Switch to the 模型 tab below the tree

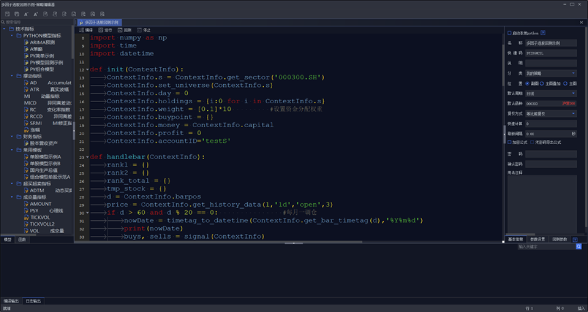pyautogui.click(x=8, y=239)
